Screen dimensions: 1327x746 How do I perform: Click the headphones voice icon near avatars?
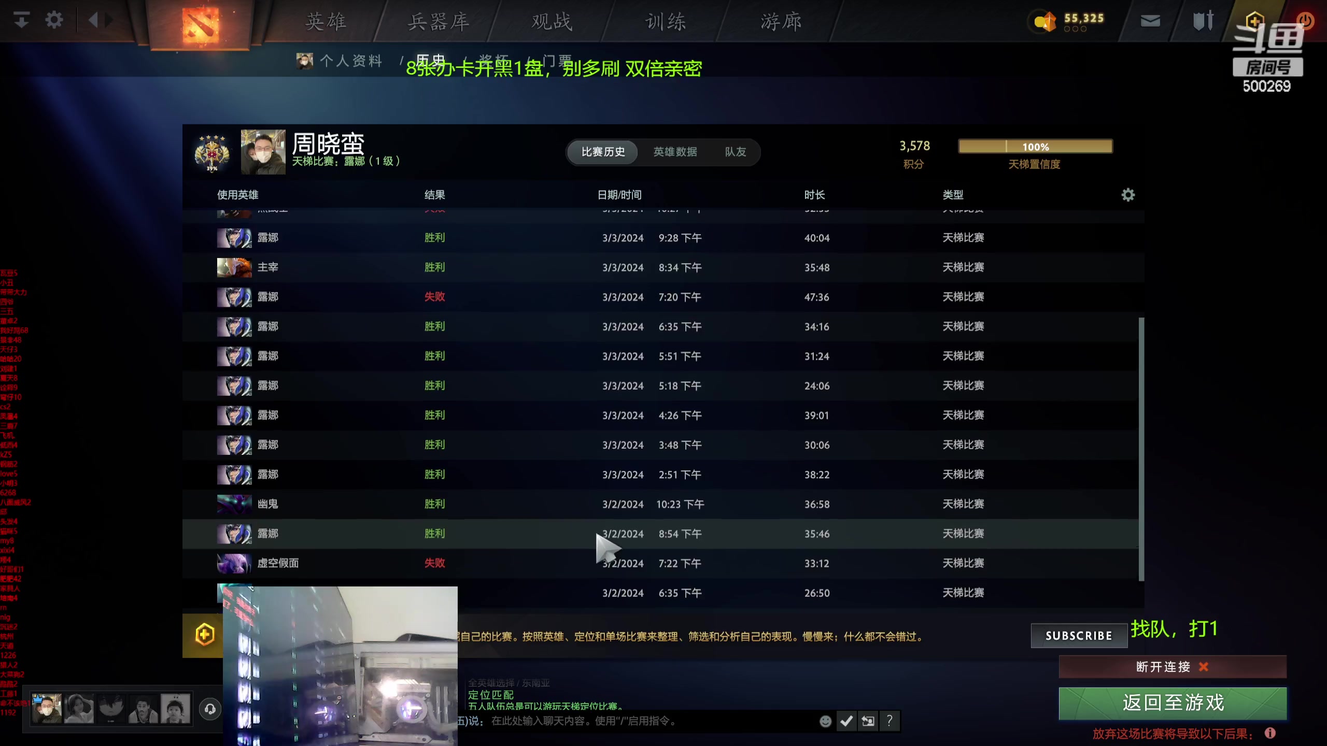coord(210,709)
